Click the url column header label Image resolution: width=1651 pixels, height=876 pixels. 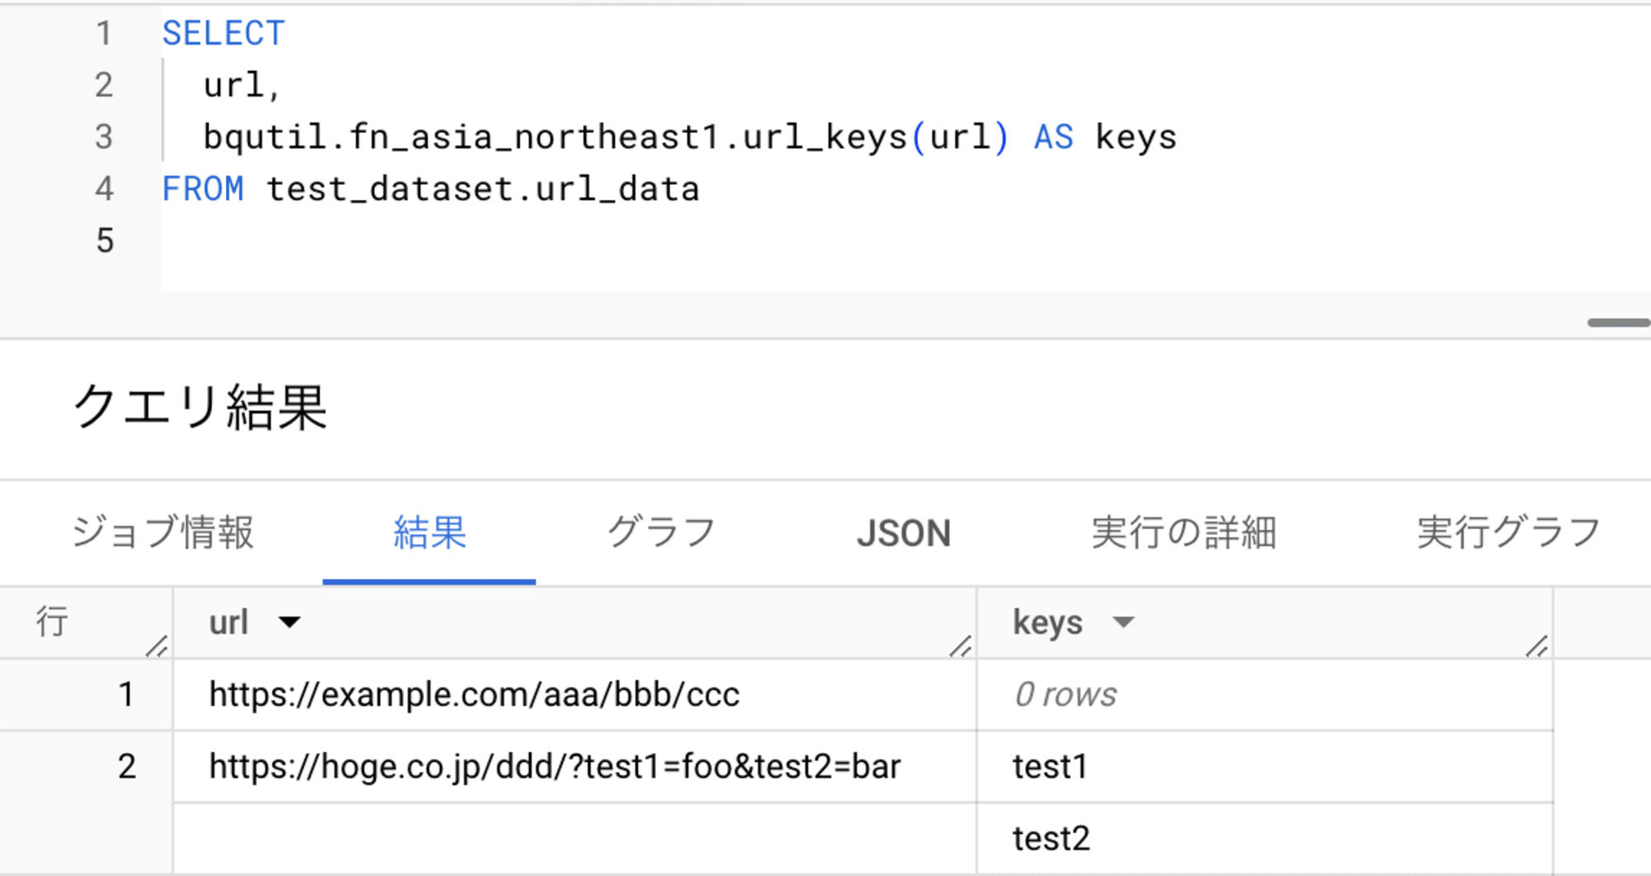[x=229, y=623]
